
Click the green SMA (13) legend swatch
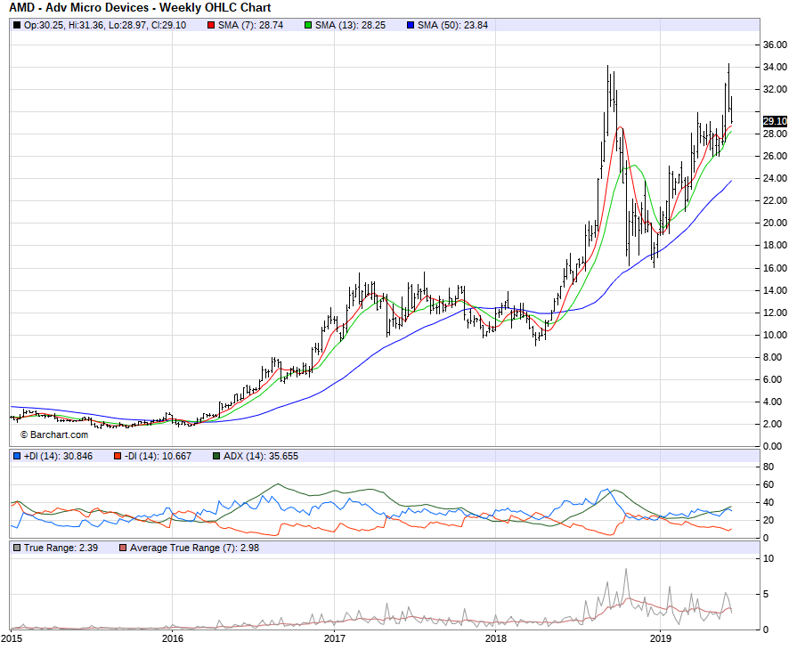click(x=308, y=25)
